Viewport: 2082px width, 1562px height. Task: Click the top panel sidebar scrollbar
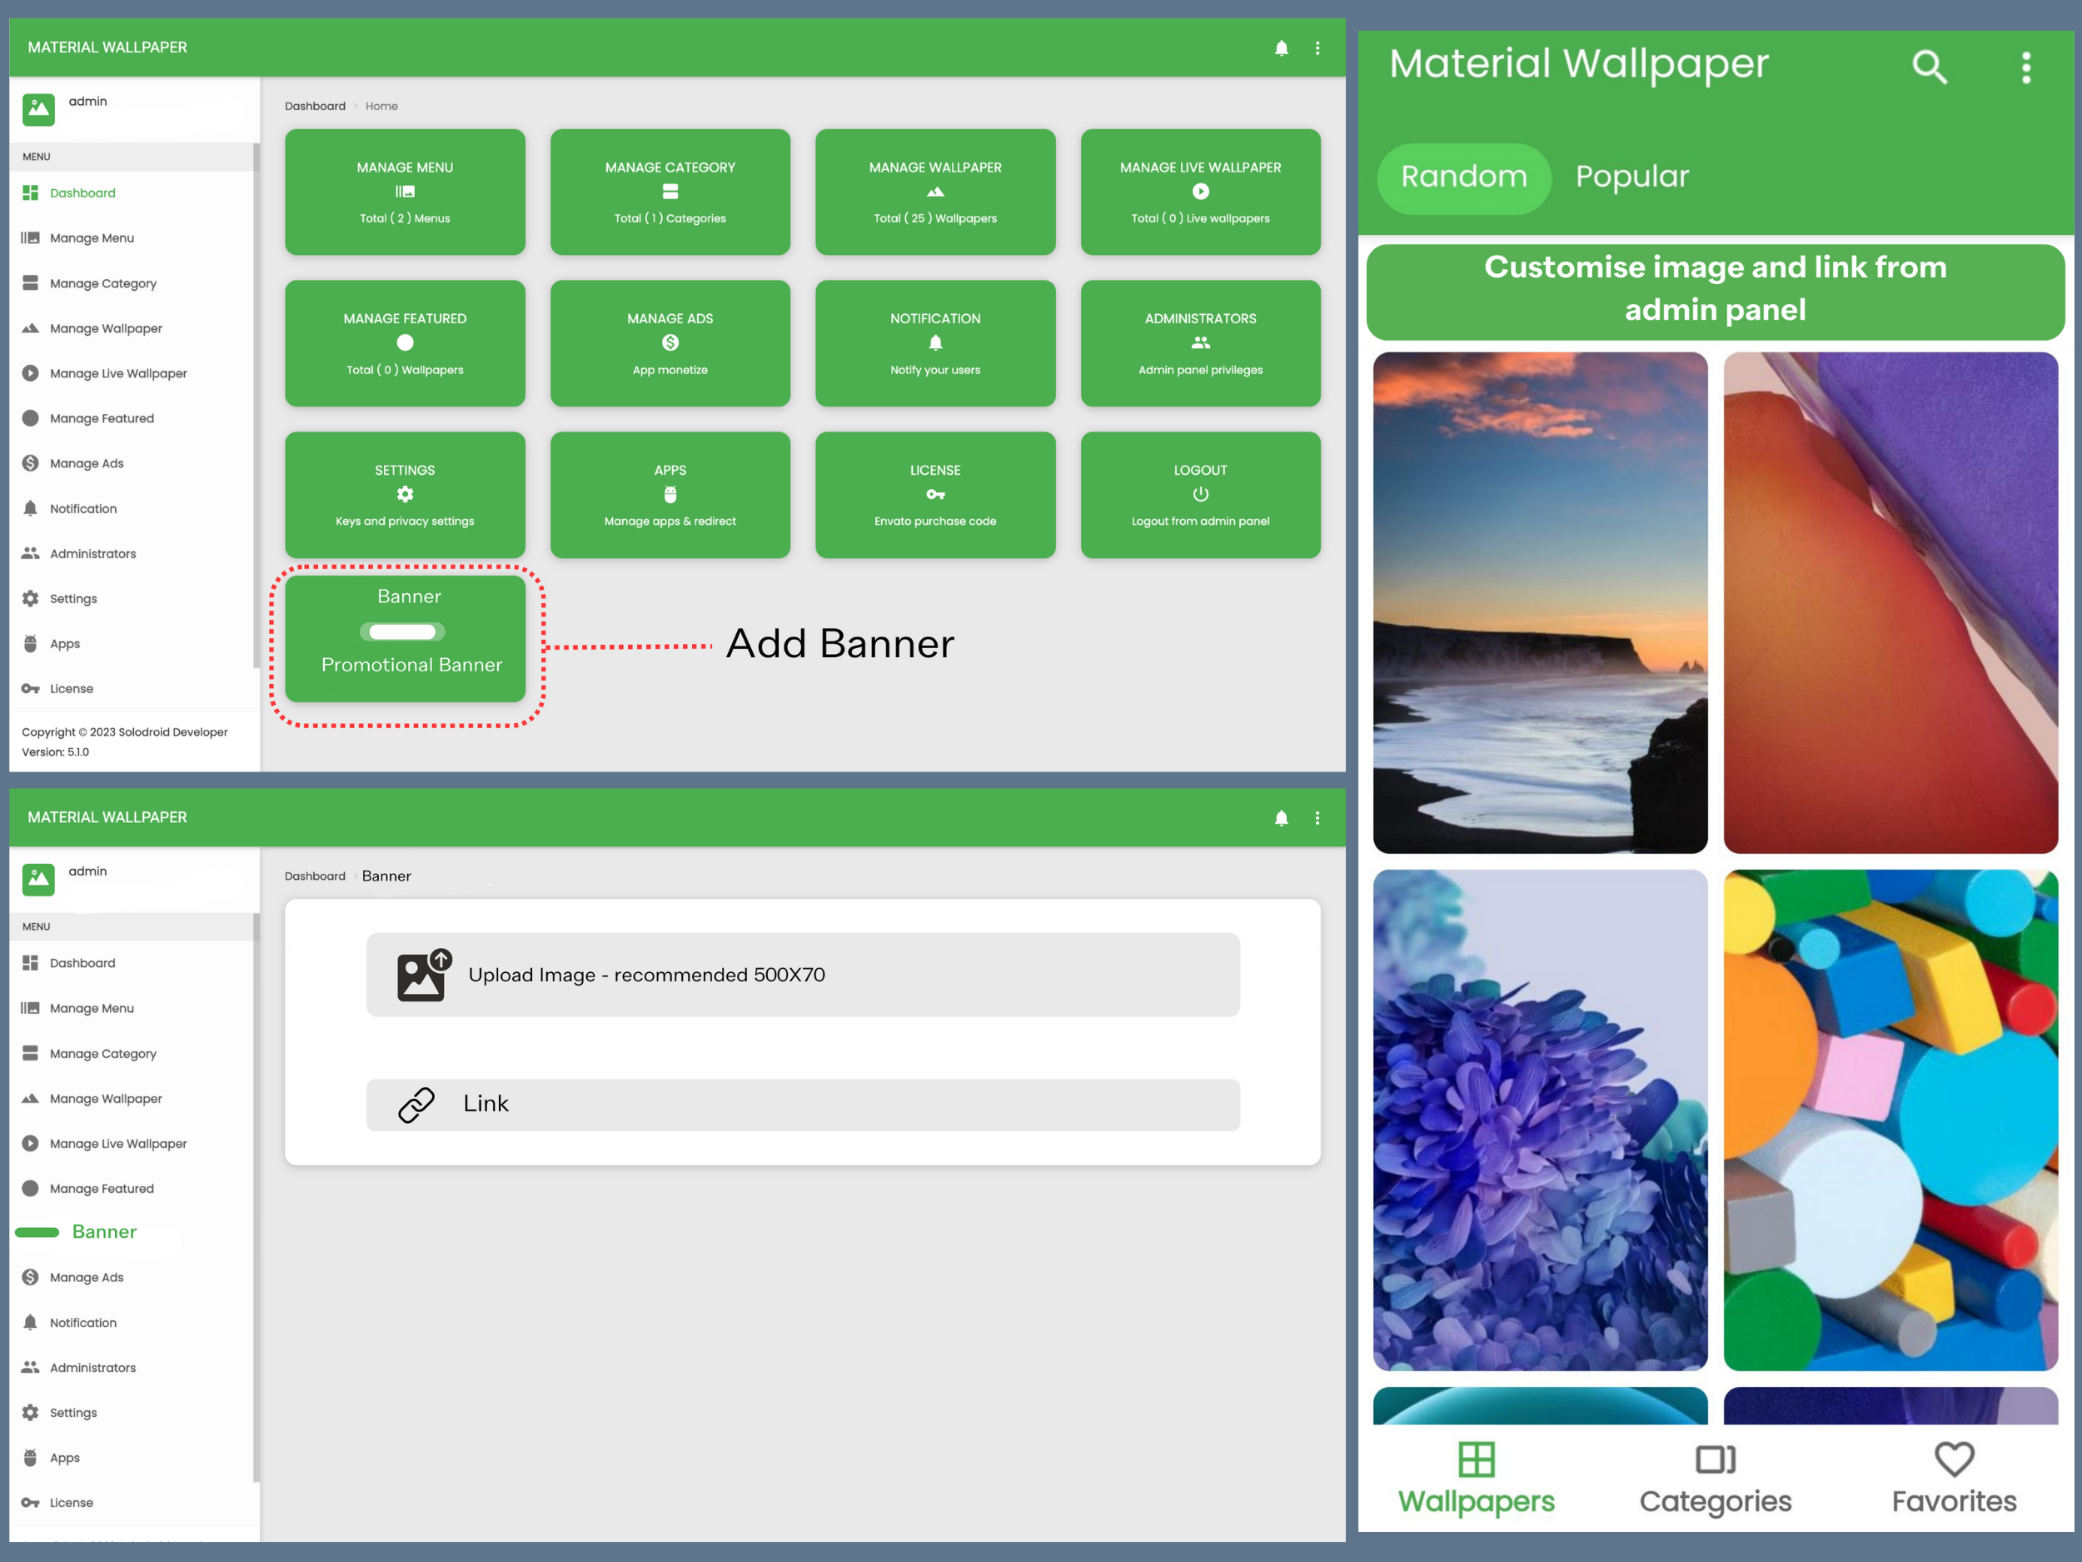click(256, 405)
